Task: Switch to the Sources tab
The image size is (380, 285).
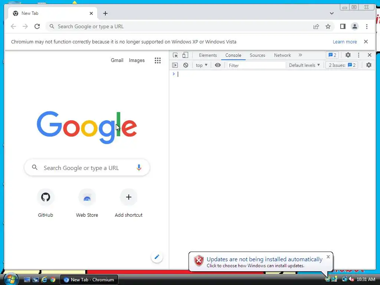Action: point(258,55)
